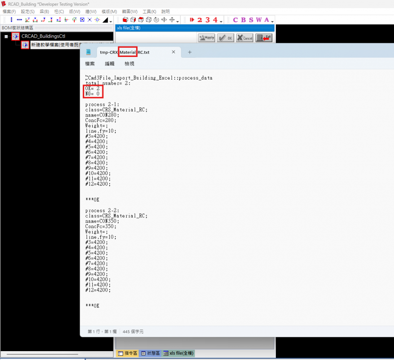
Task: Click the Apply button
Action: pyautogui.click(x=207, y=38)
